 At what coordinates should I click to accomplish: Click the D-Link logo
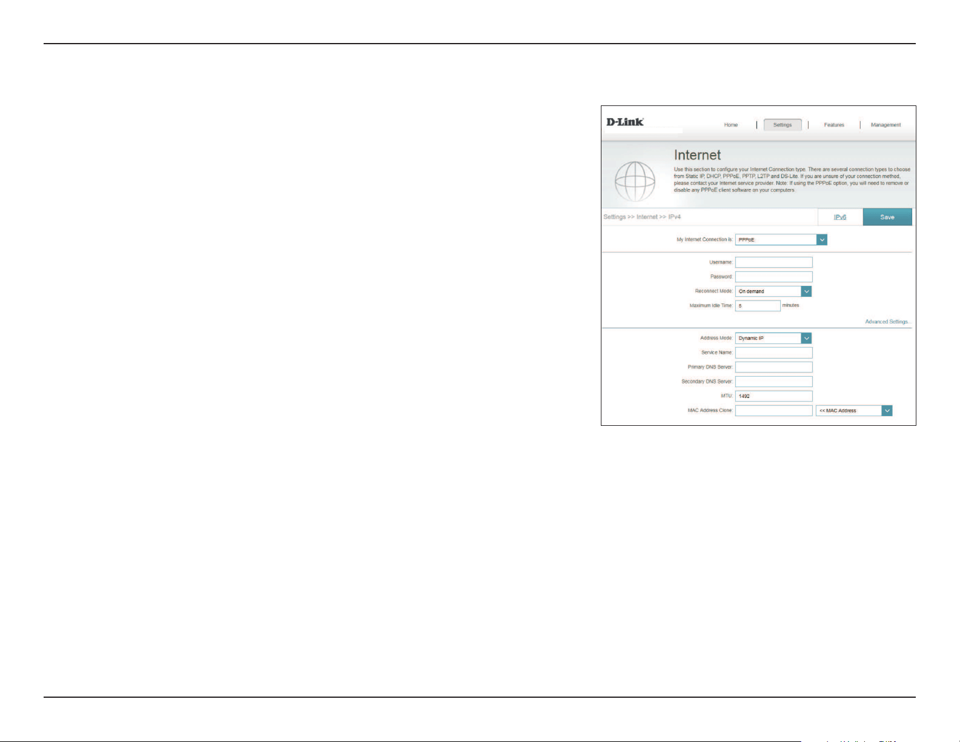click(625, 122)
